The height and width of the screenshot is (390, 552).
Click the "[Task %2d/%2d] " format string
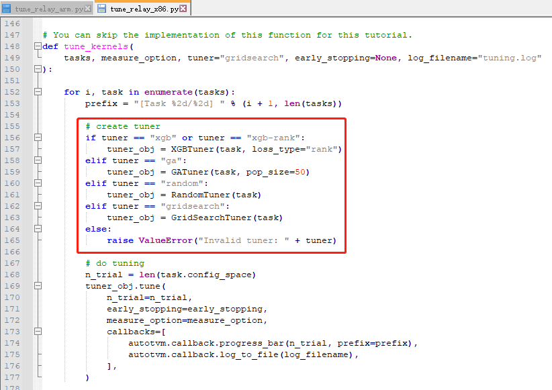tap(179, 103)
